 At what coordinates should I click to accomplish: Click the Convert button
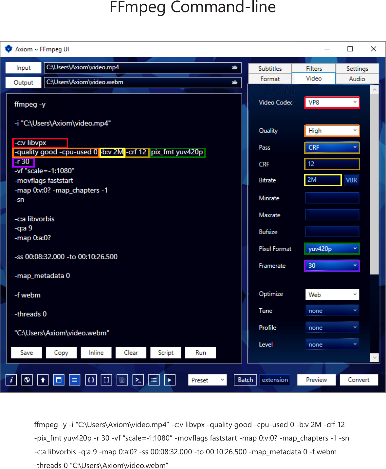359,380
